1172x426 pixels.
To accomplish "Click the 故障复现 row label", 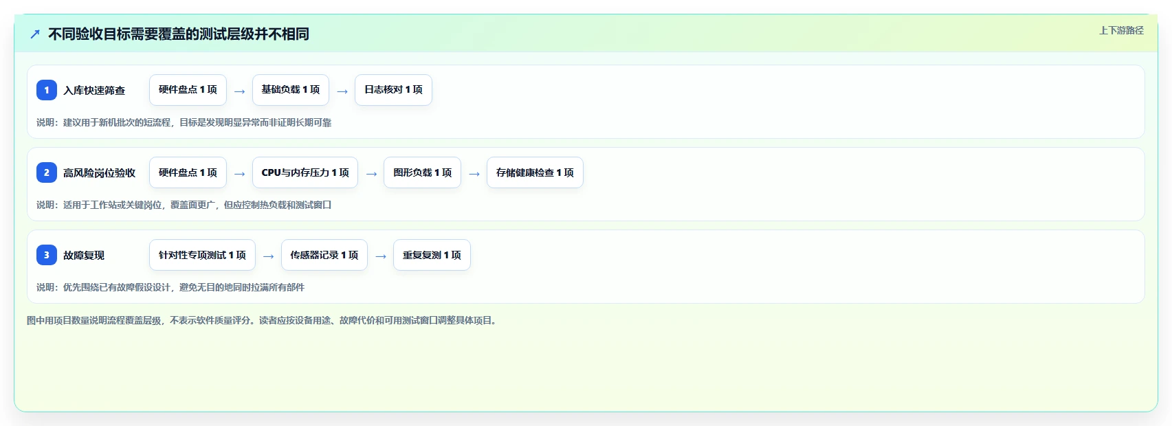I will (84, 255).
